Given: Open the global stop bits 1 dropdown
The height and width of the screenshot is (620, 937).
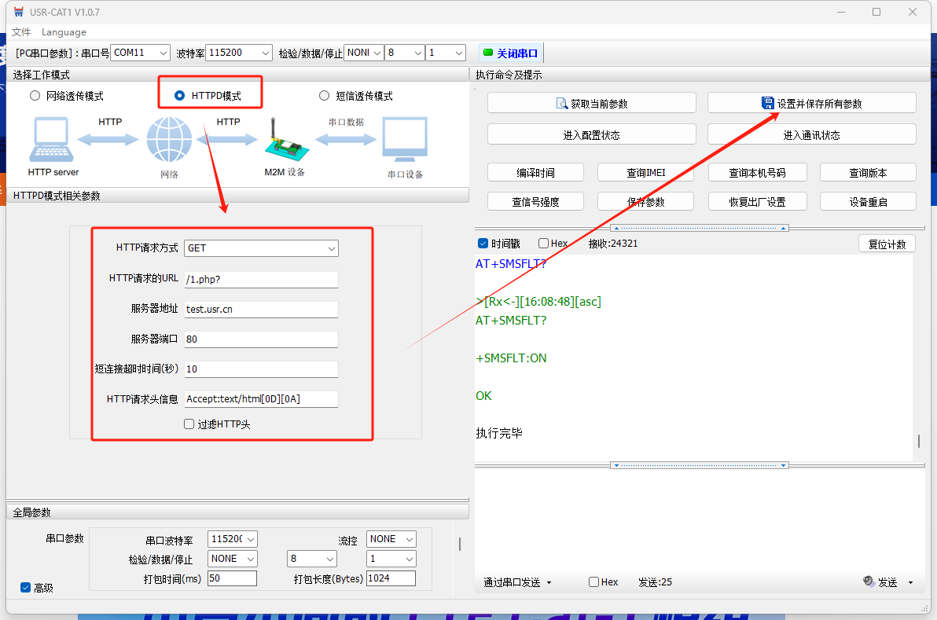Looking at the screenshot, I should tap(391, 559).
